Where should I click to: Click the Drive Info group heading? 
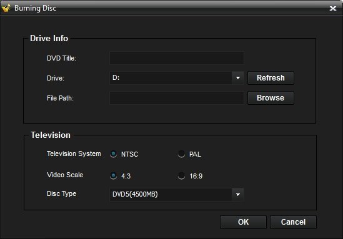[x=49, y=39]
